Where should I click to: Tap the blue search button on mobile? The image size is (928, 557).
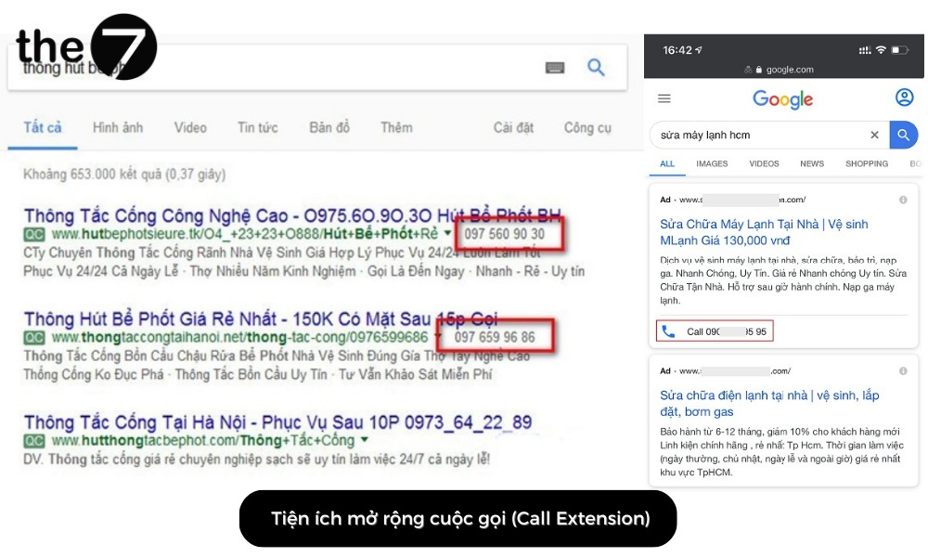click(x=905, y=135)
